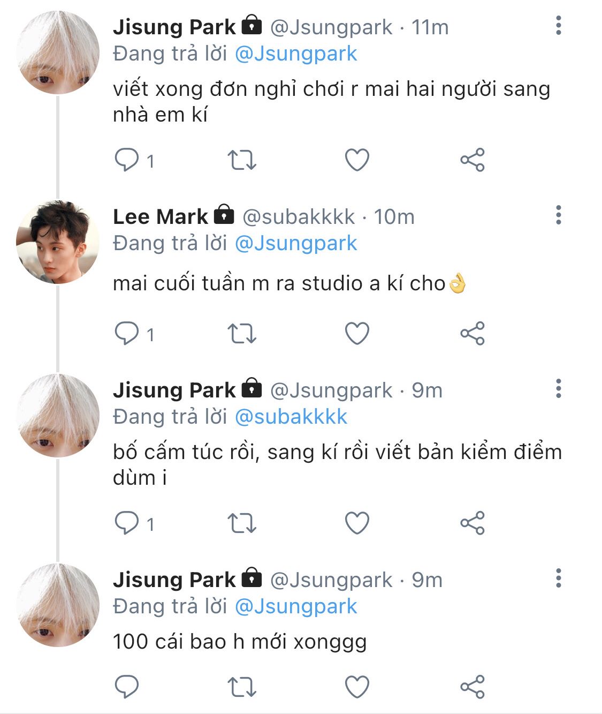Retweet the '100 cái bao h mới xonggg' tweet

[242, 687]
